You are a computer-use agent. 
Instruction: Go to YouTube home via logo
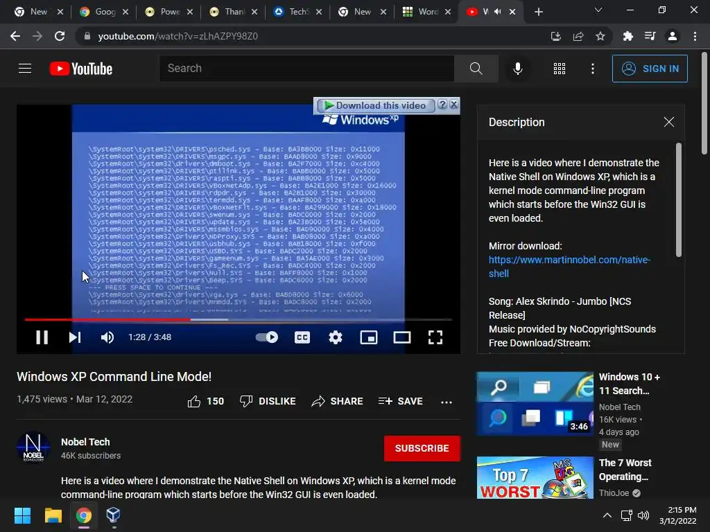pyautogui.click(x=81, y=69)
